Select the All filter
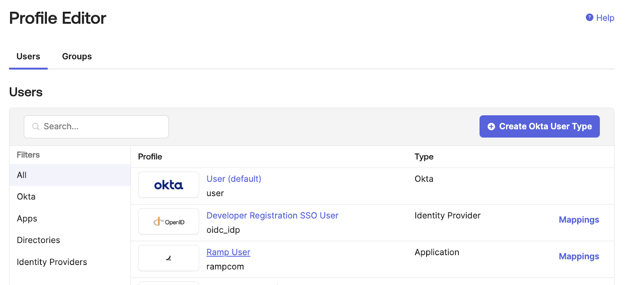The height and width of the screenshot is (285, 629). coord(70,175)
